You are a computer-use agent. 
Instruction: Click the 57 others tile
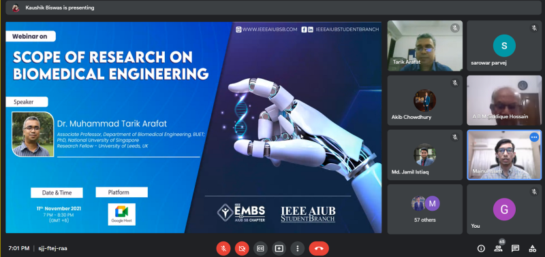424,209
